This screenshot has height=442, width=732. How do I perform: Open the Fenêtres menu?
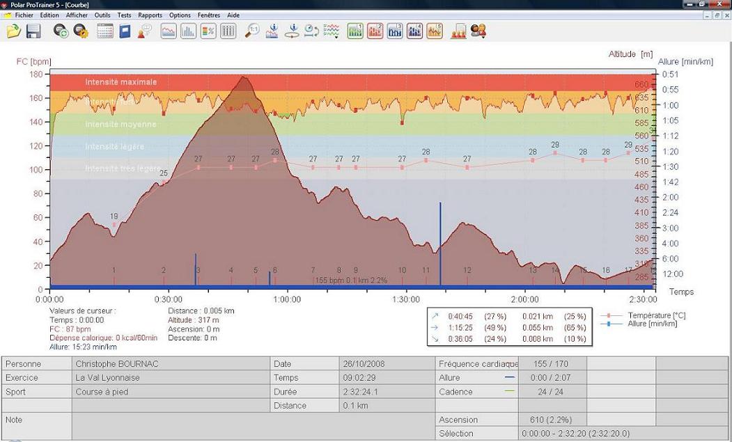tap(209, 15)
